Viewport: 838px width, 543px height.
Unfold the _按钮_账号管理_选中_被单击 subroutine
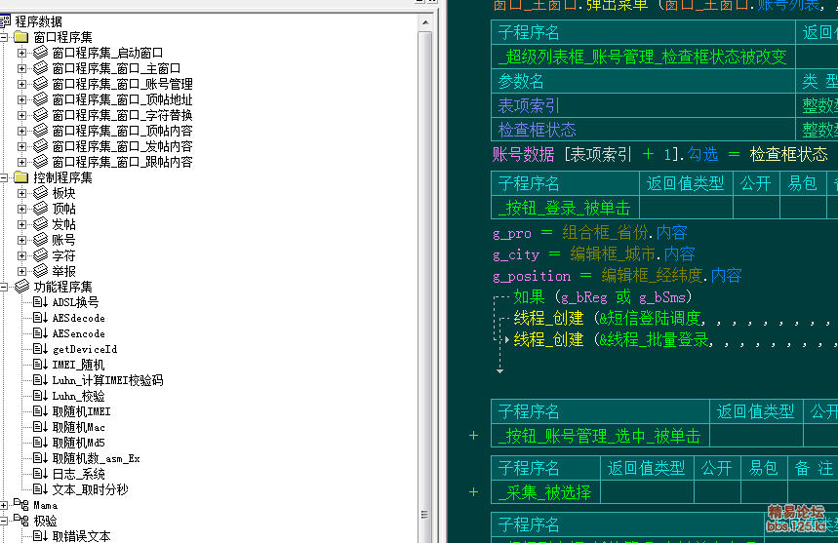[474, 436]
